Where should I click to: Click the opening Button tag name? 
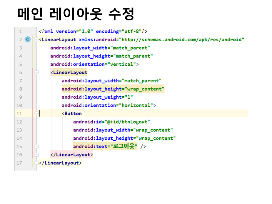click(73, 114)
